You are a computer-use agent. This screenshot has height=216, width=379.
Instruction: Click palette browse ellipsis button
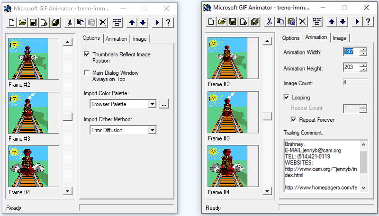coord(163,104)
